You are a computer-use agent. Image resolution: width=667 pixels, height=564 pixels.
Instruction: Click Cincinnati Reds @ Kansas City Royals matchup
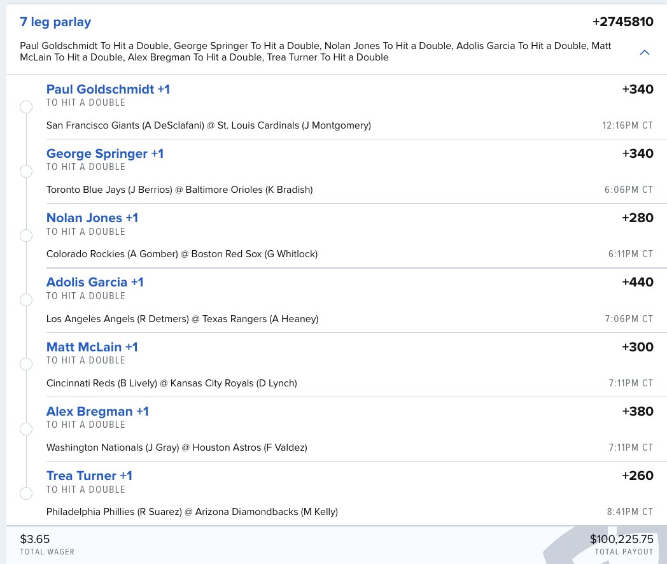pyautogui.click(x=171, y=383)
